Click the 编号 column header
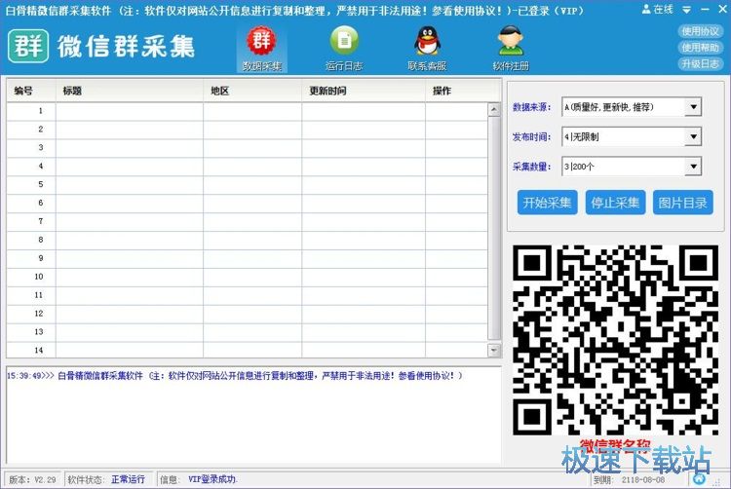 click(x=31, y=91)
